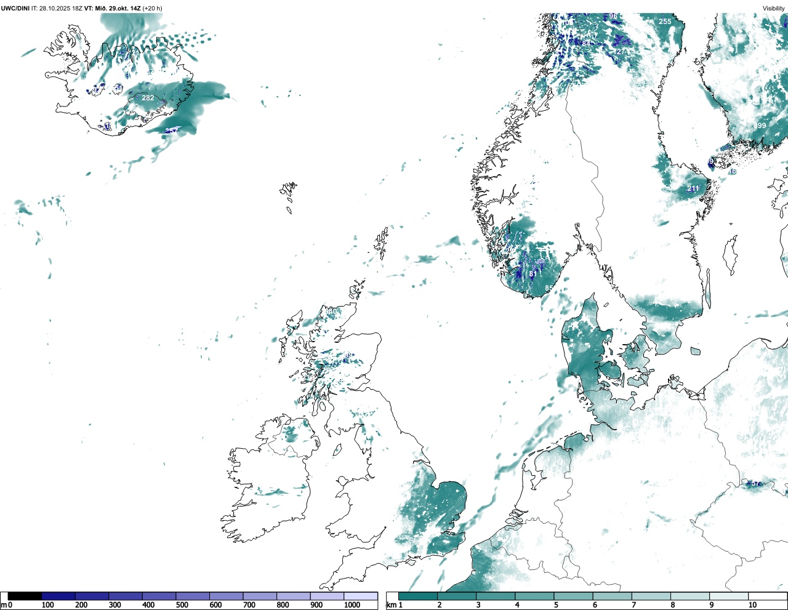This screenshot has width=788, height=610.
Task: Click the '100' tick label in metre legend
Action: pyautogui.click(x=47, y=605)
